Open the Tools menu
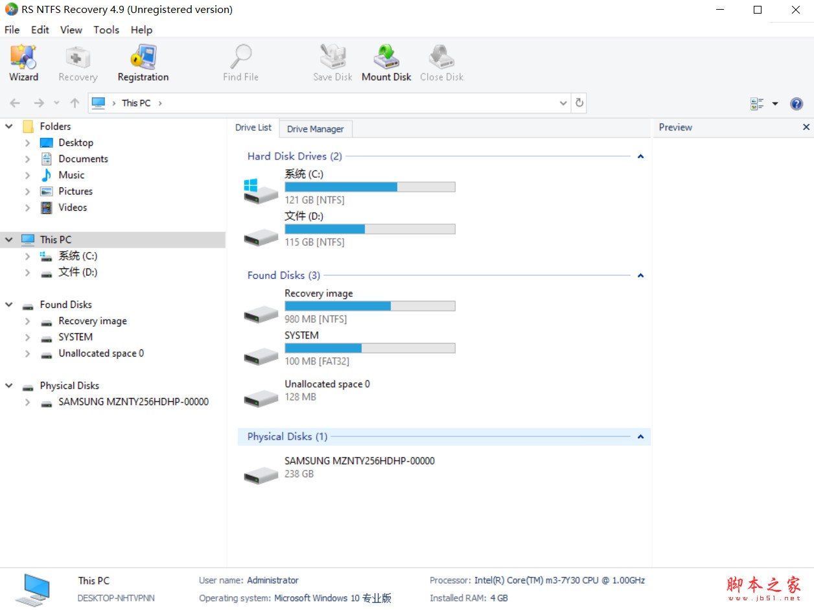The width and height of the screenshot is (814, 610). (x=106, y=30)
